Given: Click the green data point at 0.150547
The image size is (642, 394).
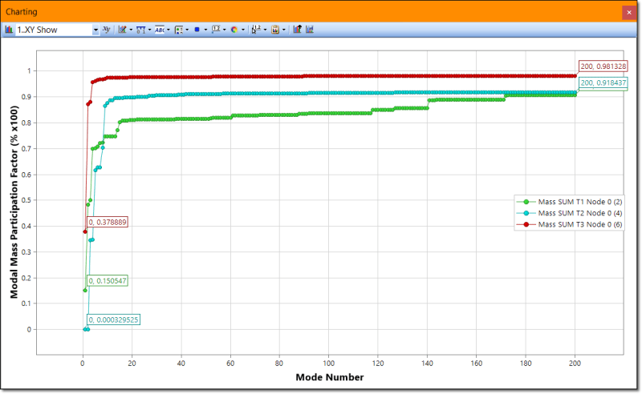Looking at the screenshot, I should [85, 291].
